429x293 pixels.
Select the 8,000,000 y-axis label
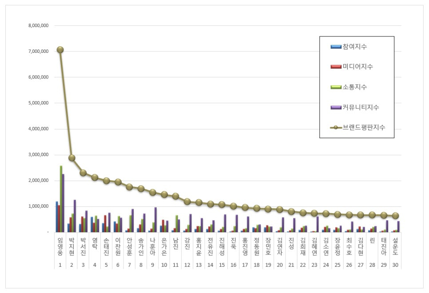coord(38,25)
